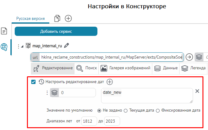Uncheck the configure date editing checkbox
The width and height of the screenshot is (208, 130).
click(34, 82)
